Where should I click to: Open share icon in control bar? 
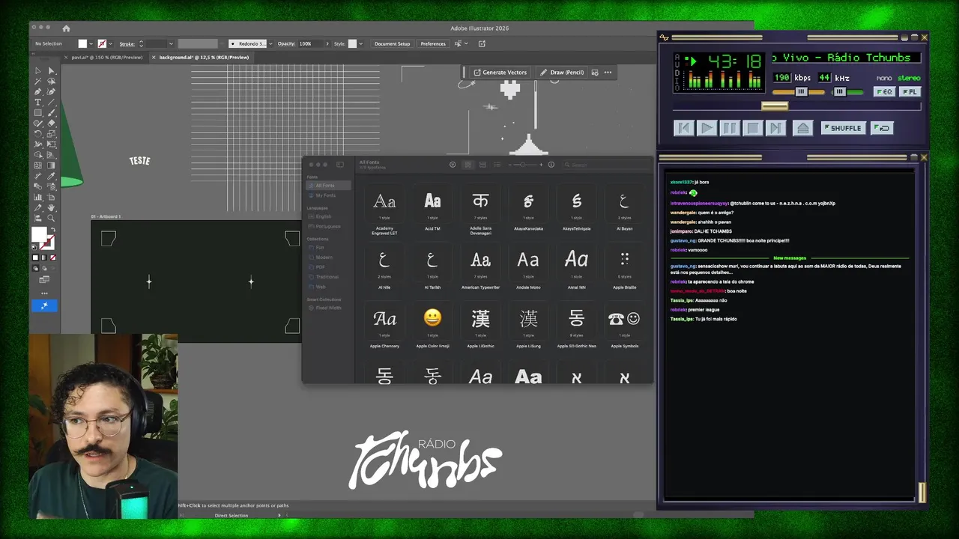[482, 43]
